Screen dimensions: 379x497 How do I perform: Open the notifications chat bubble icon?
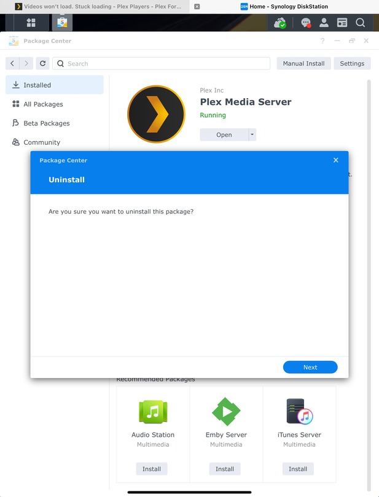coord(306,23)
